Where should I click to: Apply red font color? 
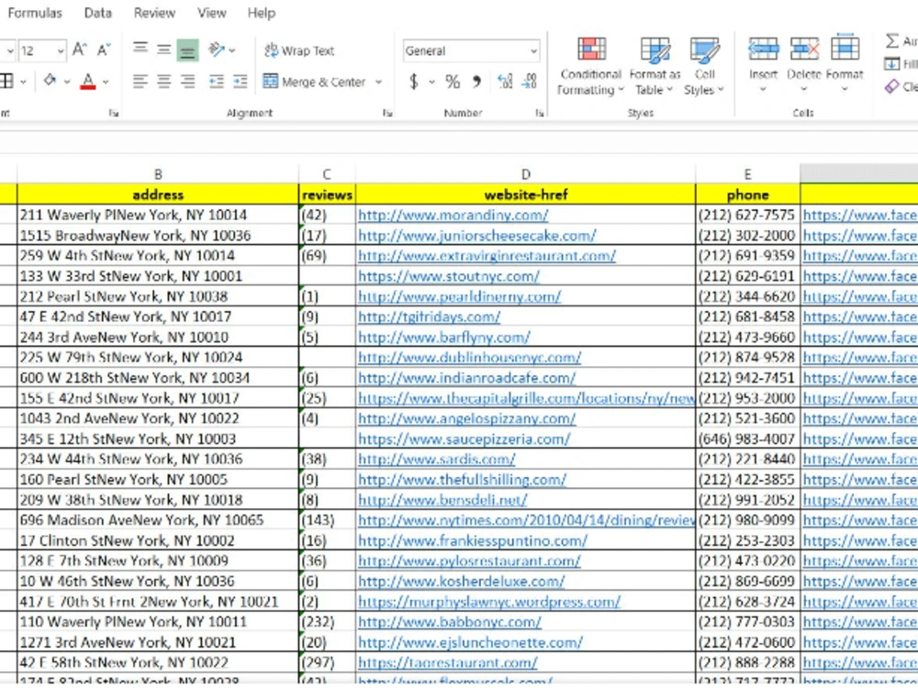pos(88,81)
